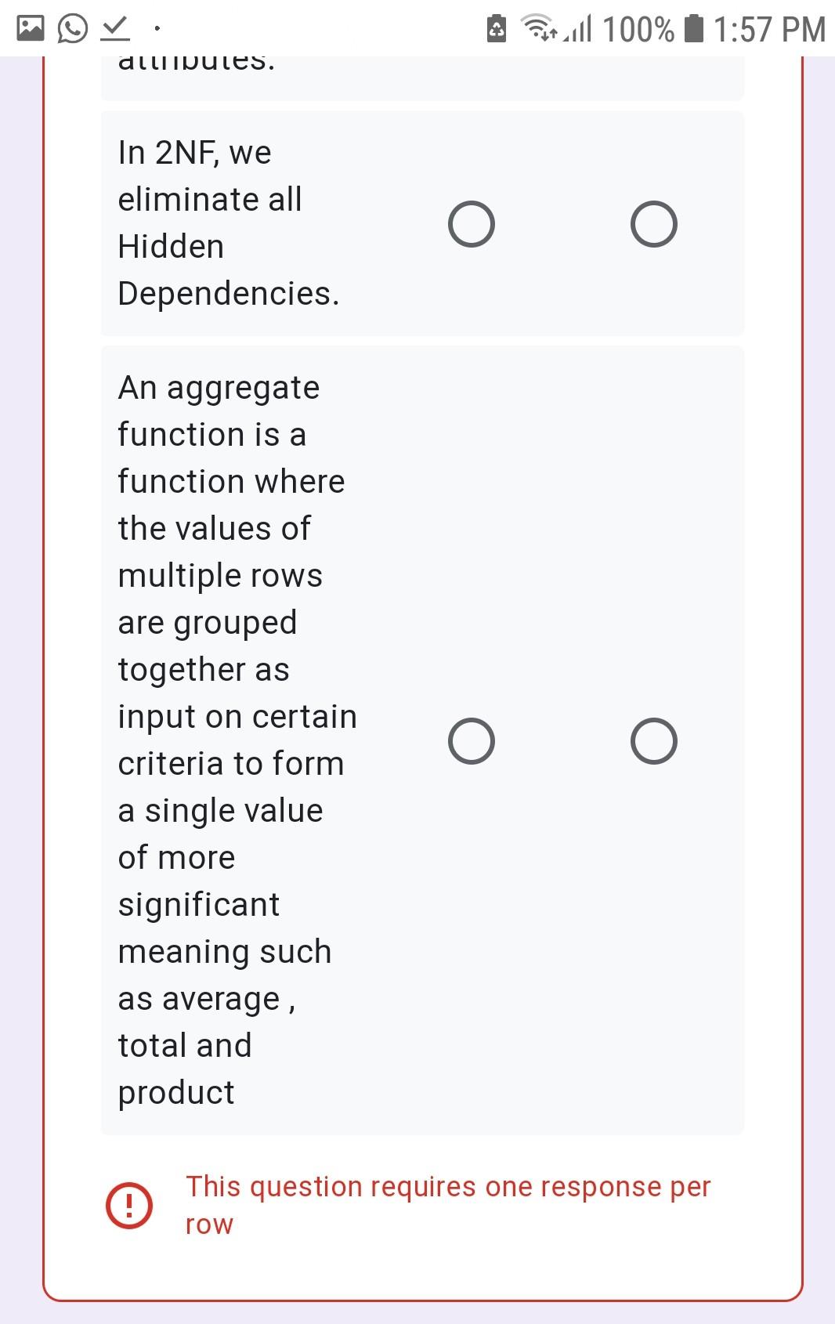
Task: Click the red exclamation error icon
Action: coord(129,1205)
